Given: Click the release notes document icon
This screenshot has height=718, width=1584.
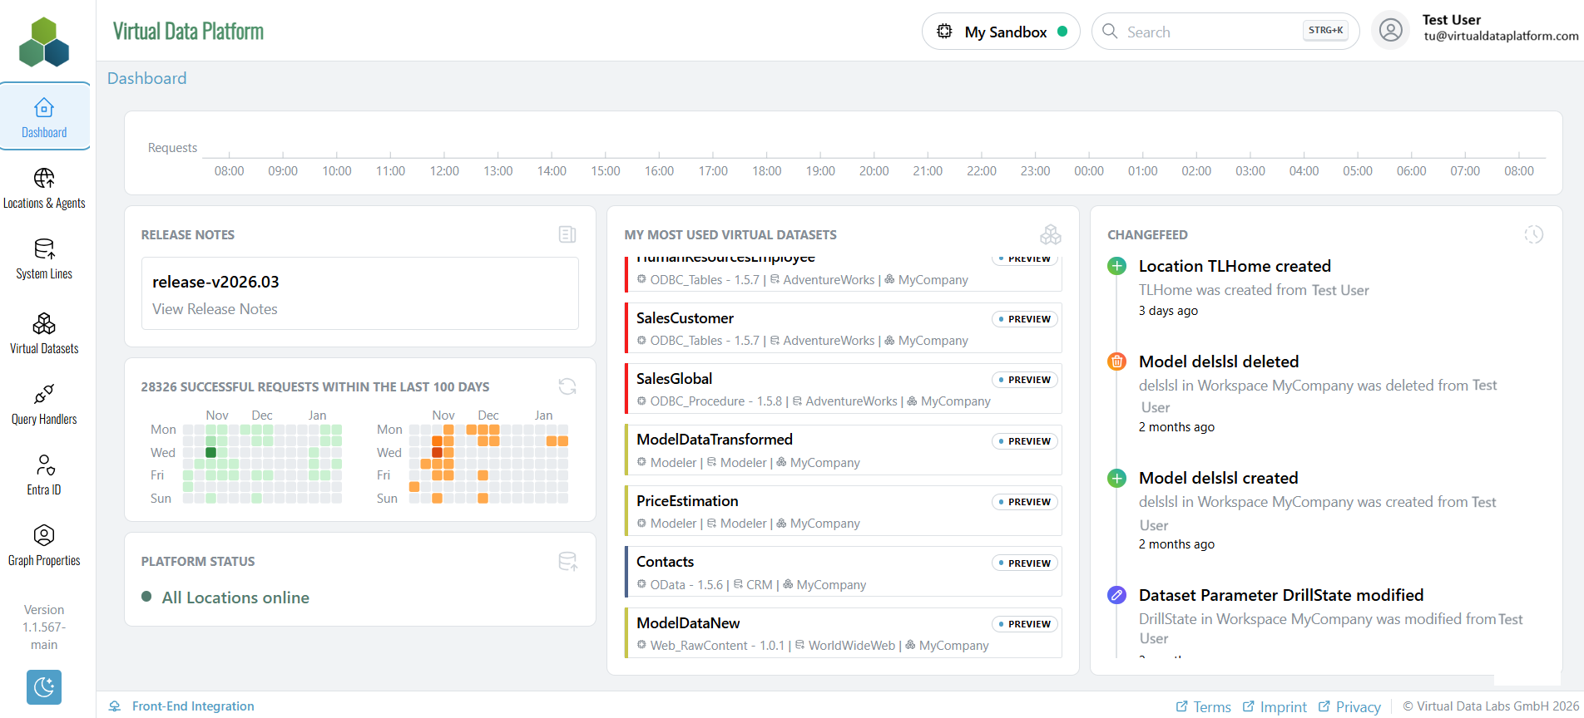Looking at the screenshot, I should [567, 234].
